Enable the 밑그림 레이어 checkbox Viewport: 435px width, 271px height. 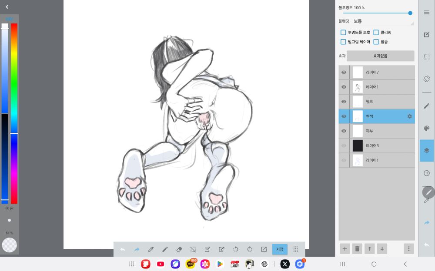(343, 42)
